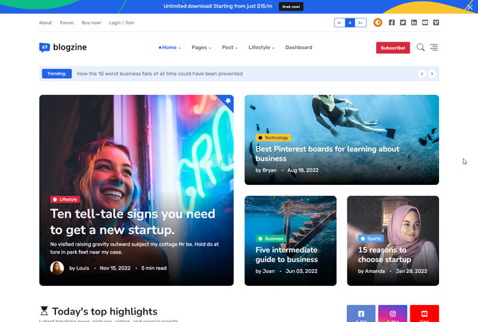Click author name Joan
478x322 pixels.
[x=265, y=271]
